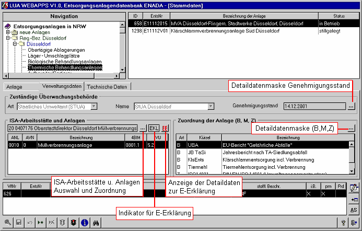The width and height of the screenshot is (362, 231).
Task: Click the save diskette icon in bottom toolbar
Action: (x=18, y=223)
